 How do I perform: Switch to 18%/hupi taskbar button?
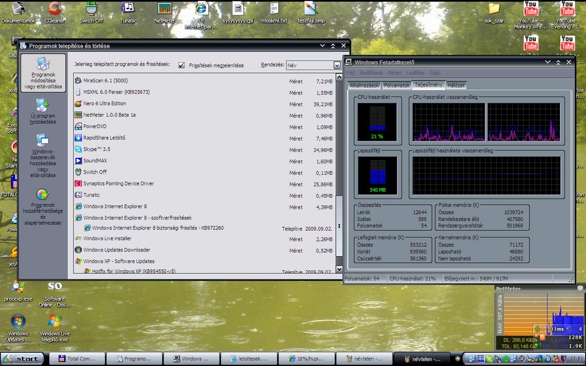(x=307, y=359)
